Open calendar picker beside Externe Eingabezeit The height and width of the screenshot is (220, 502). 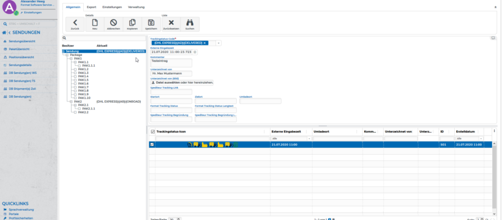point(195,52)
